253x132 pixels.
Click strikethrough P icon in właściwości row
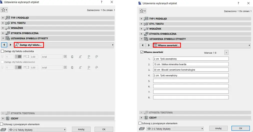pyautogui.click(x=96, y=68)
